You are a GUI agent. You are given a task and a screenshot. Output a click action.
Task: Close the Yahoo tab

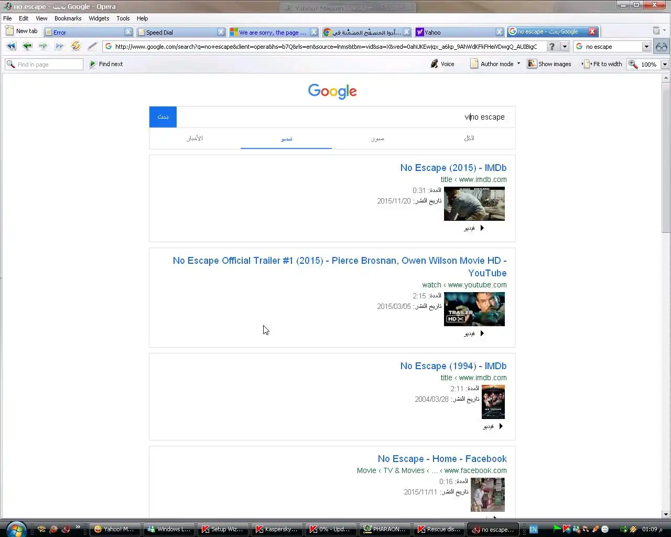coord(500,32)
